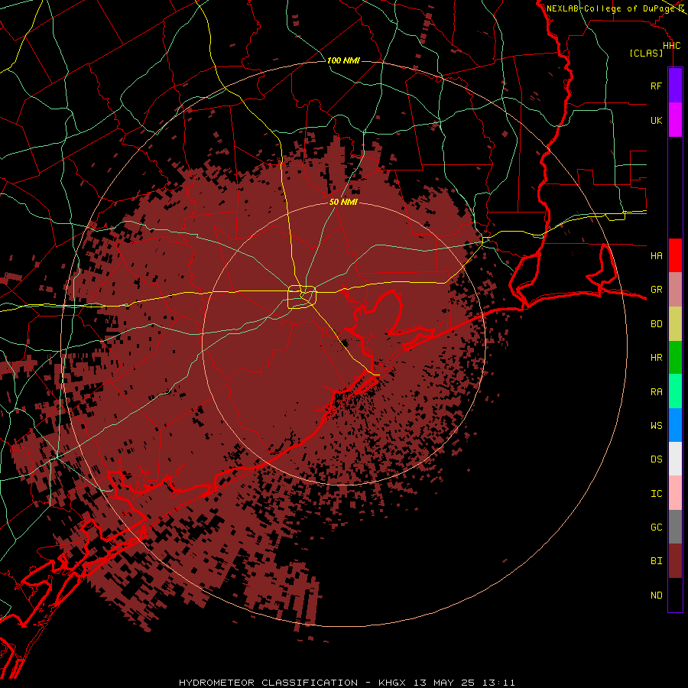Click the WS blue legend swatch

(x=675, y=425)
